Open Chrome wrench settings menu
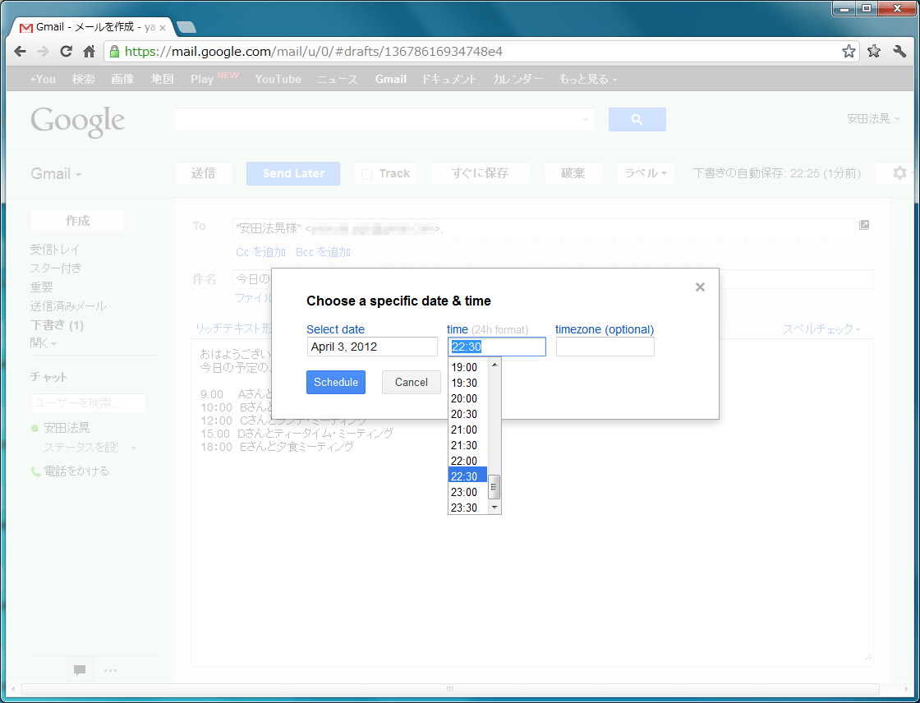 click(899, 52)
